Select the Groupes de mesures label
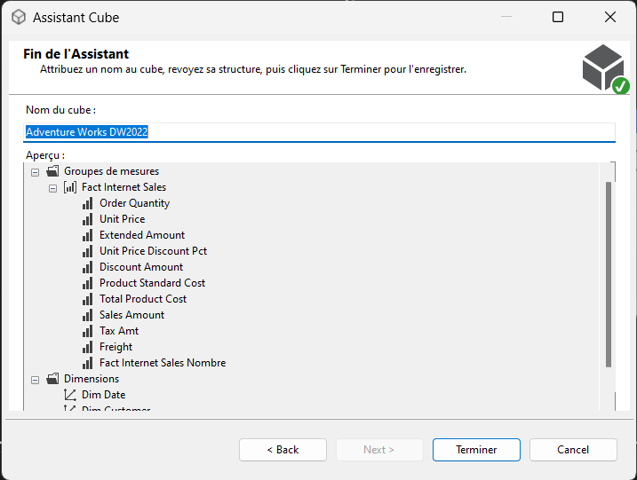The width and height of the screenshot is (637, 480). [111, 171]
